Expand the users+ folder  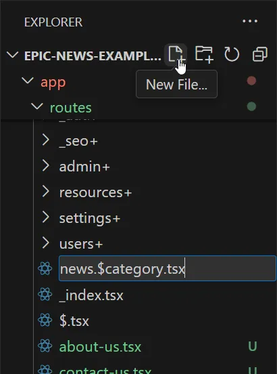tap(45, 243)
